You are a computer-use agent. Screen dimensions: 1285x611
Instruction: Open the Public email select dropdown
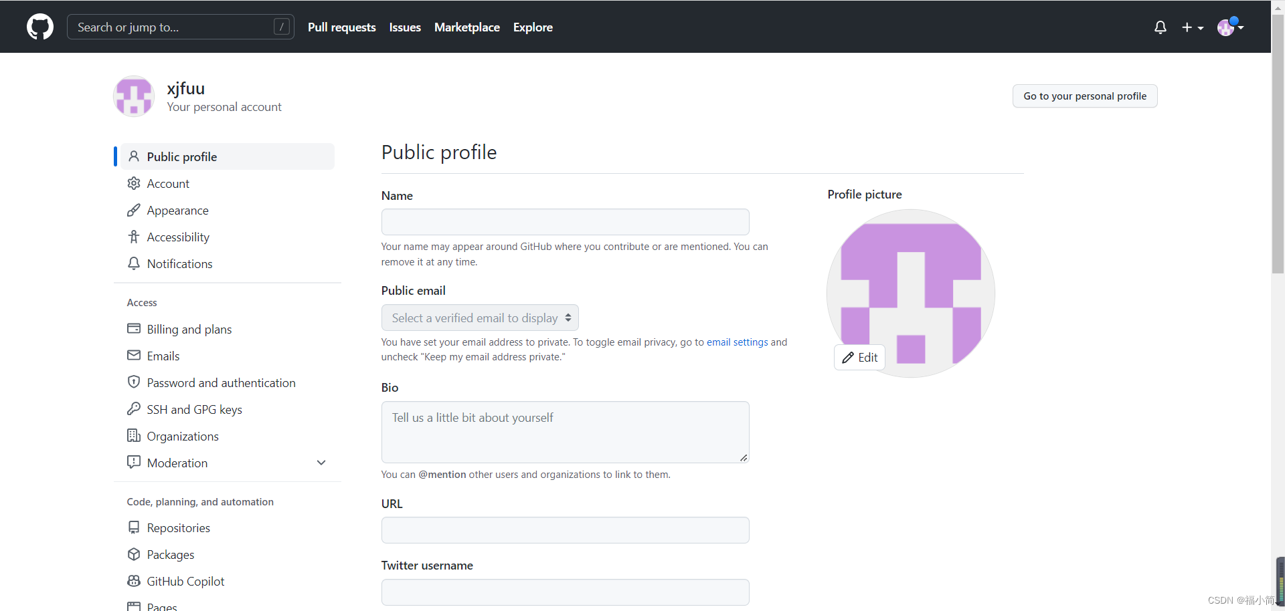coord(480,318)
